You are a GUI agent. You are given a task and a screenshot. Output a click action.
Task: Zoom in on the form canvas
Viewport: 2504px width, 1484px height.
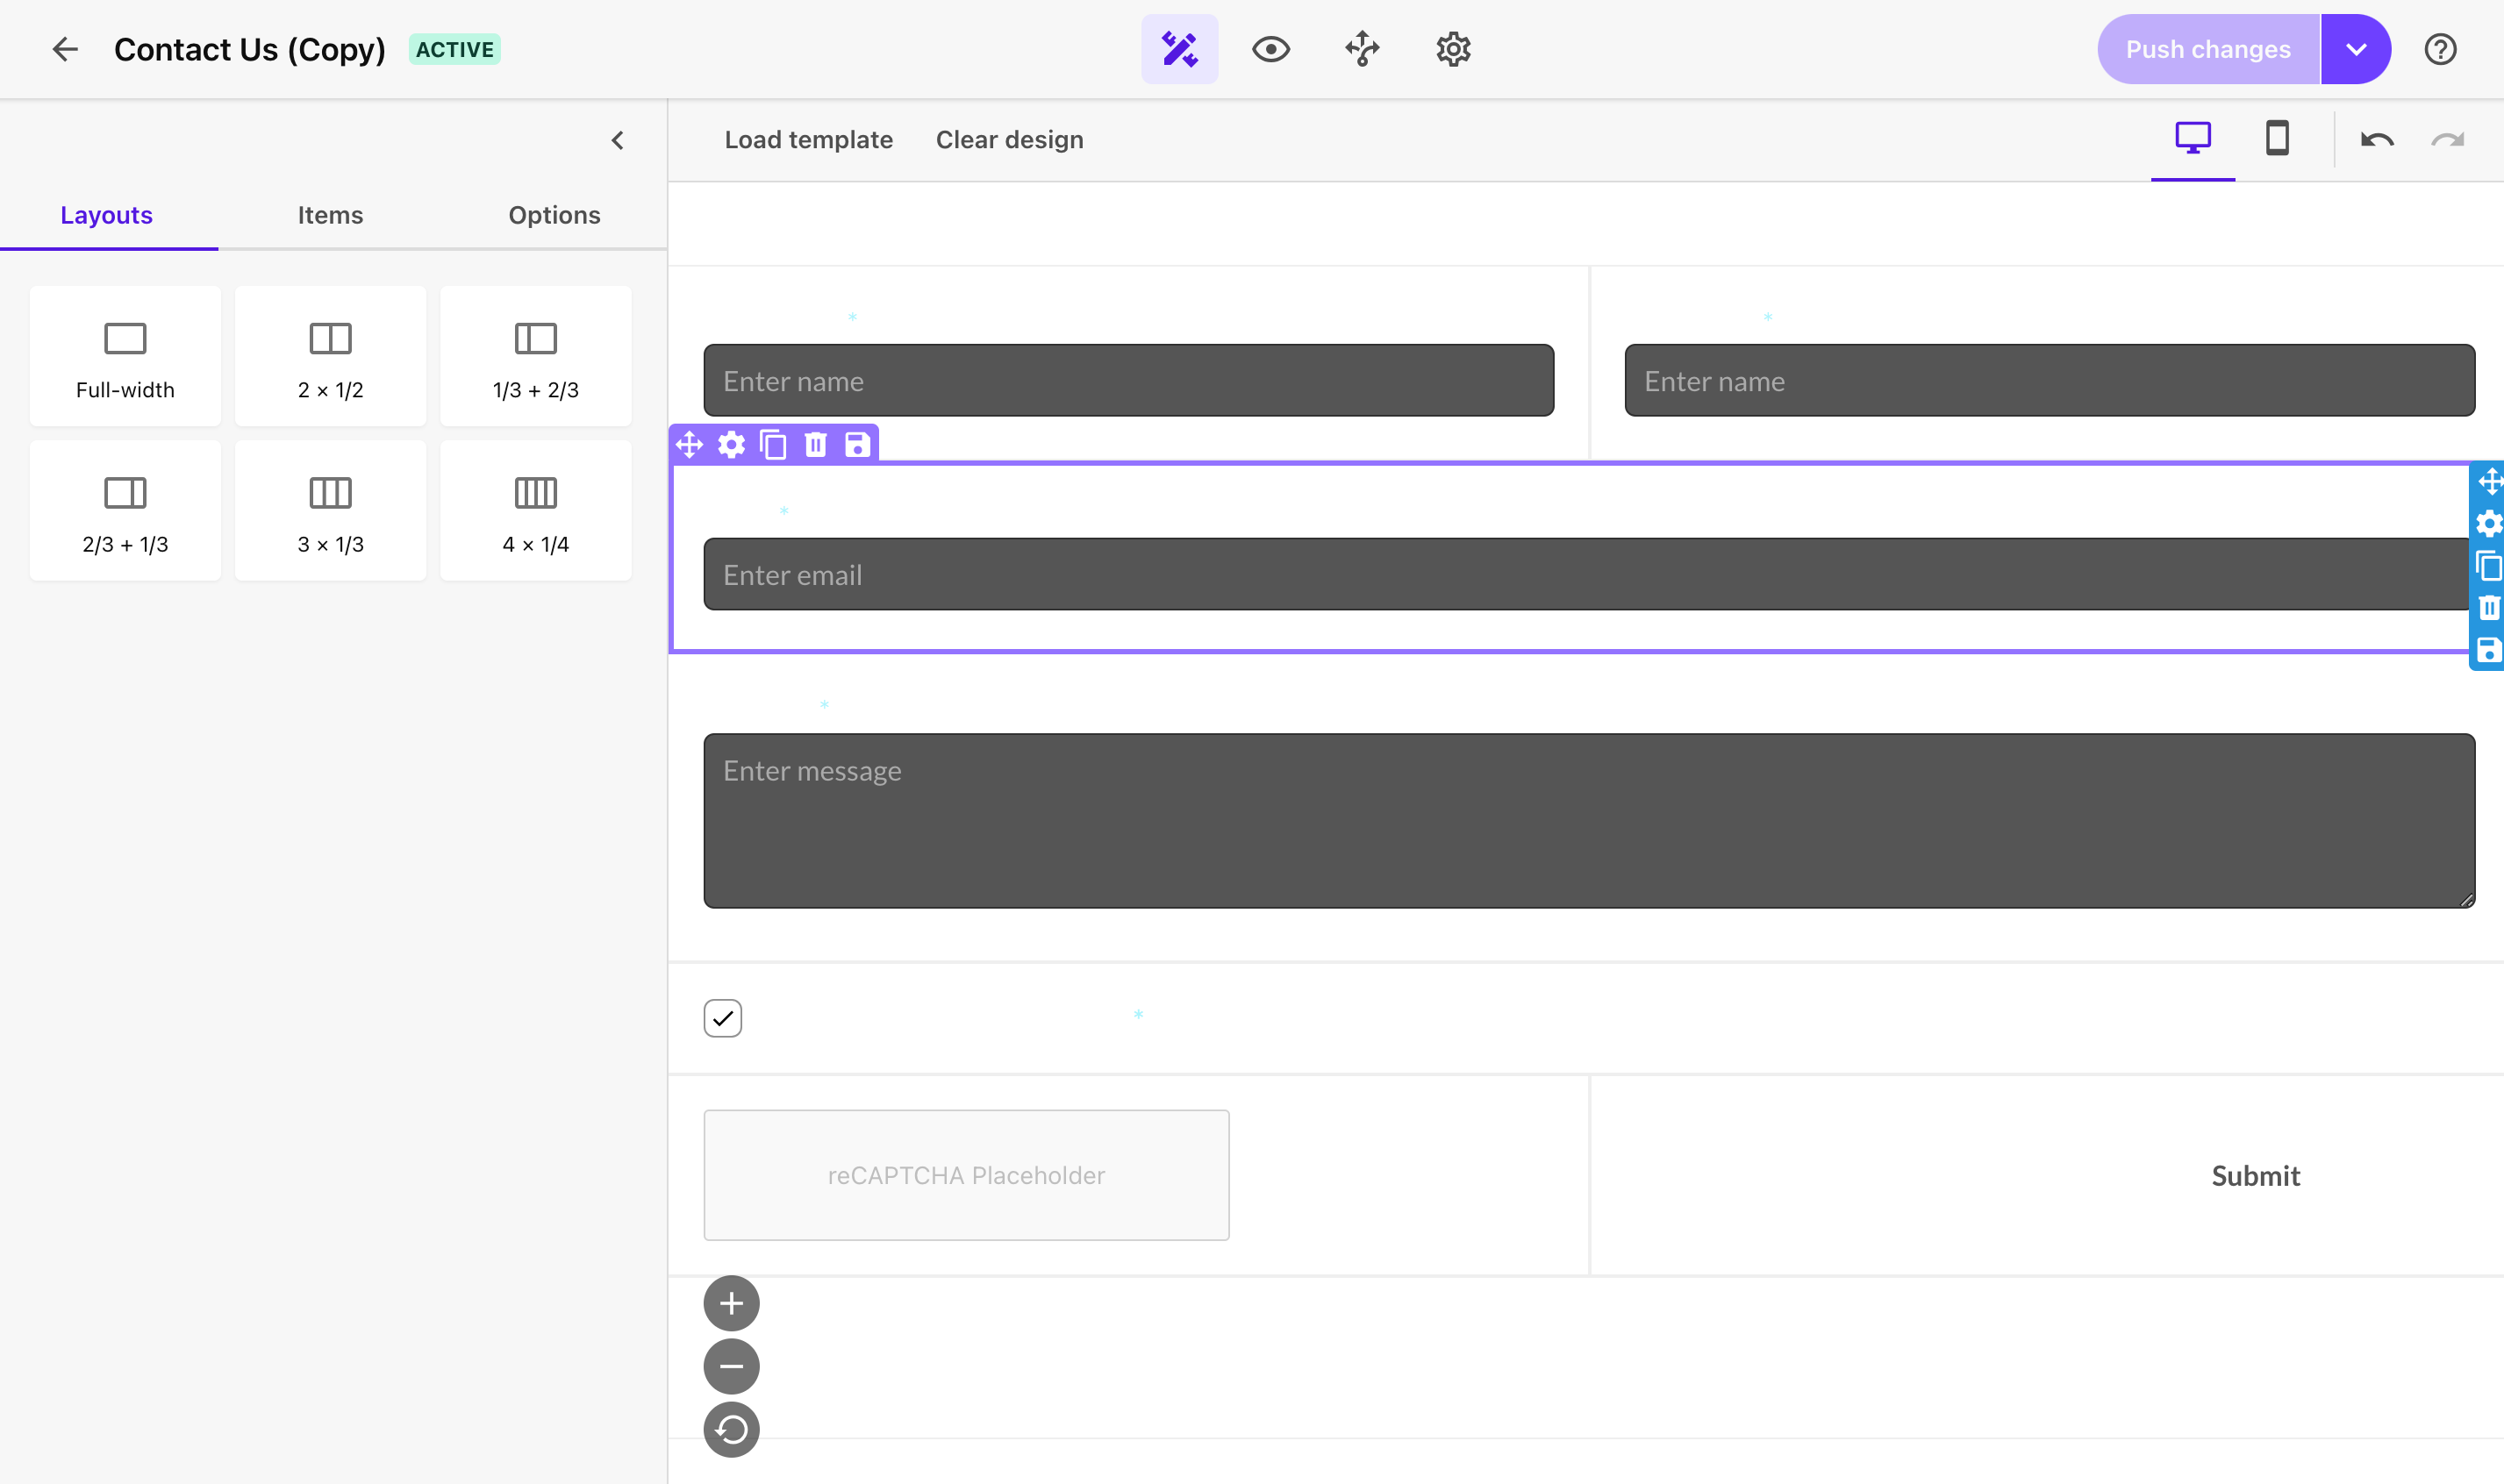pyautogui.click(x=732, y=1302)
